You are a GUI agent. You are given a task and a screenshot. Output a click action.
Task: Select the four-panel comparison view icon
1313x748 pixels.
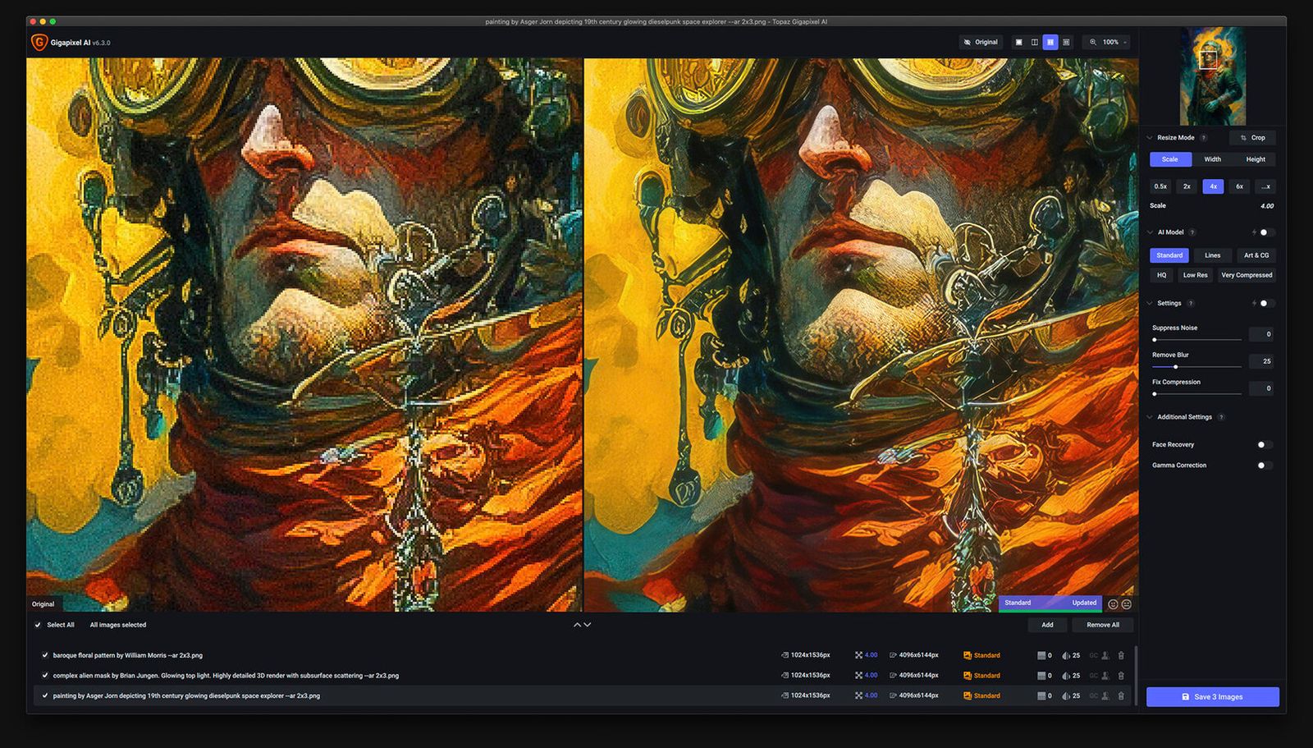(x=1066, y=42)
